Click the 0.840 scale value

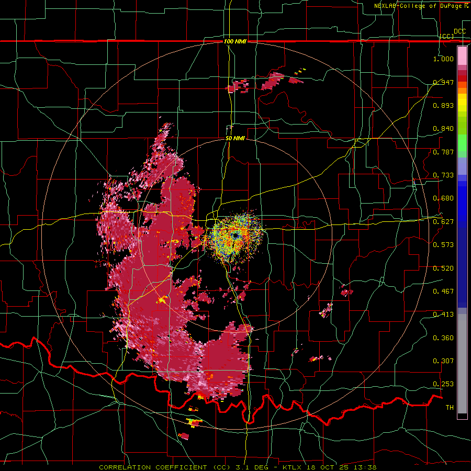tap(443, 129)
